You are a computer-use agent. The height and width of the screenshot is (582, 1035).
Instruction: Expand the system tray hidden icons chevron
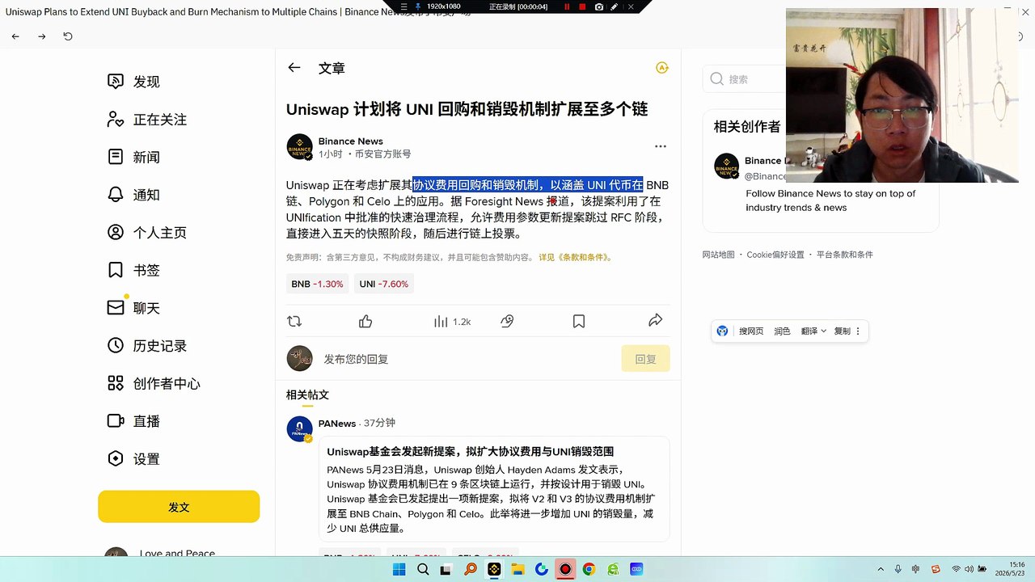click(881, 570)
